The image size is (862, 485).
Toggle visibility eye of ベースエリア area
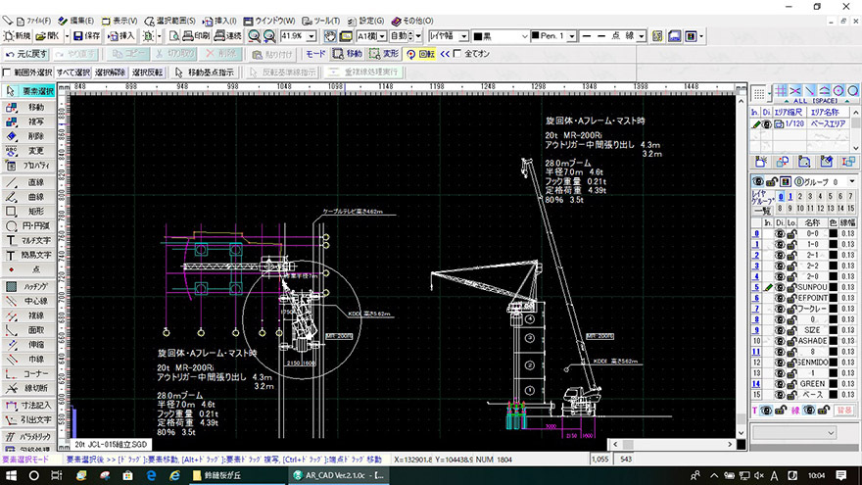coord(767,124)
